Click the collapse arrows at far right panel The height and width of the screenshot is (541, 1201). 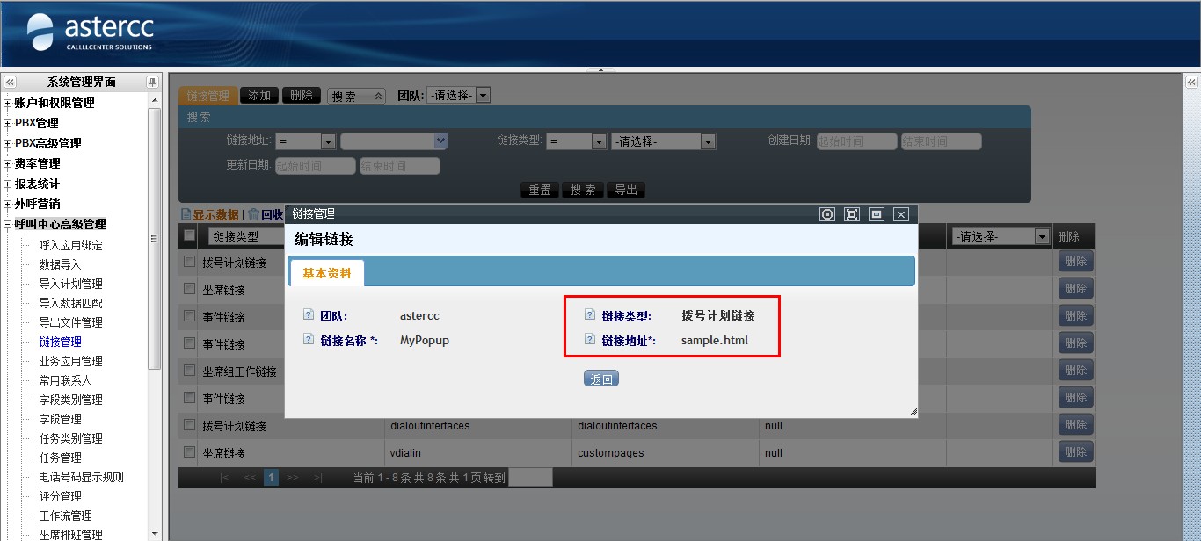[1191, 82]
